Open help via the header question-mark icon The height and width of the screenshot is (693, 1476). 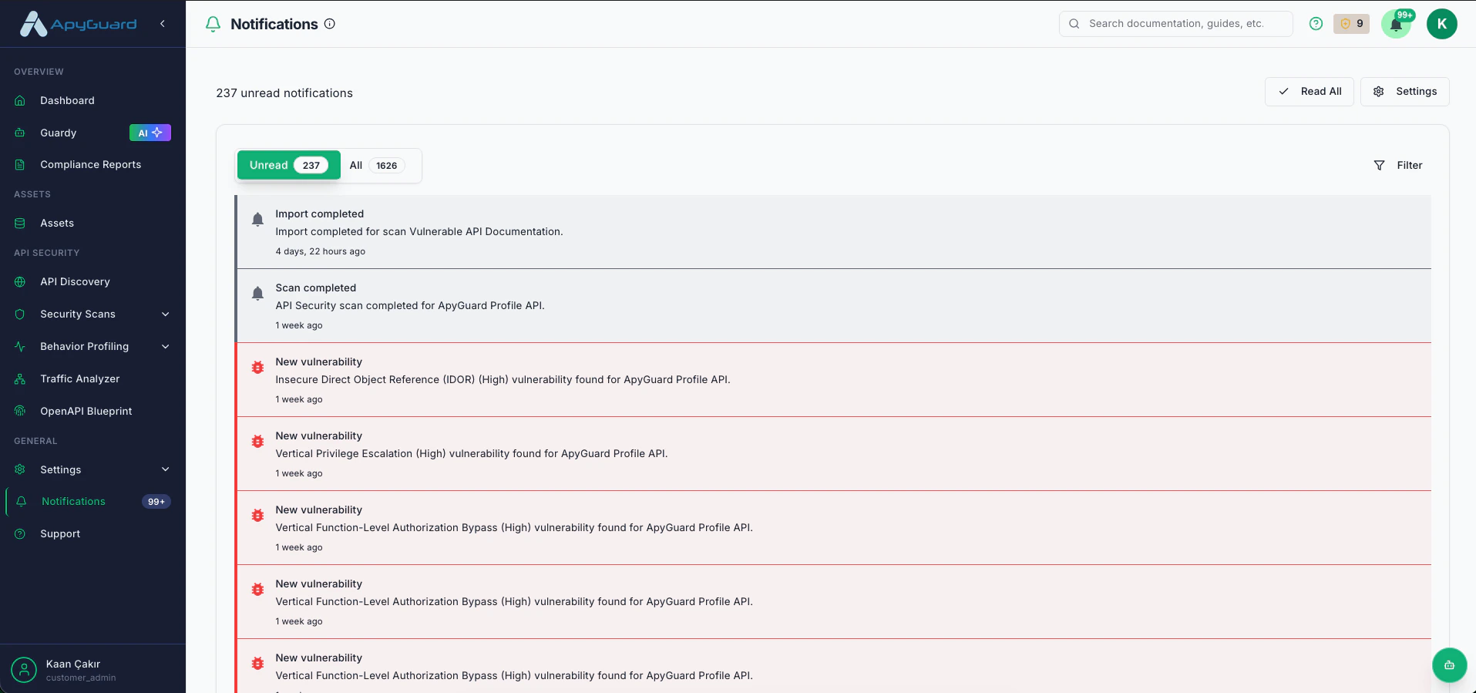pos(1316,24)
